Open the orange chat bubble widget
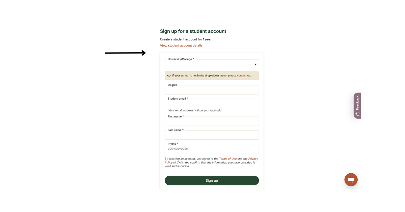Screen dimensions: 405x212 point(351,180)
